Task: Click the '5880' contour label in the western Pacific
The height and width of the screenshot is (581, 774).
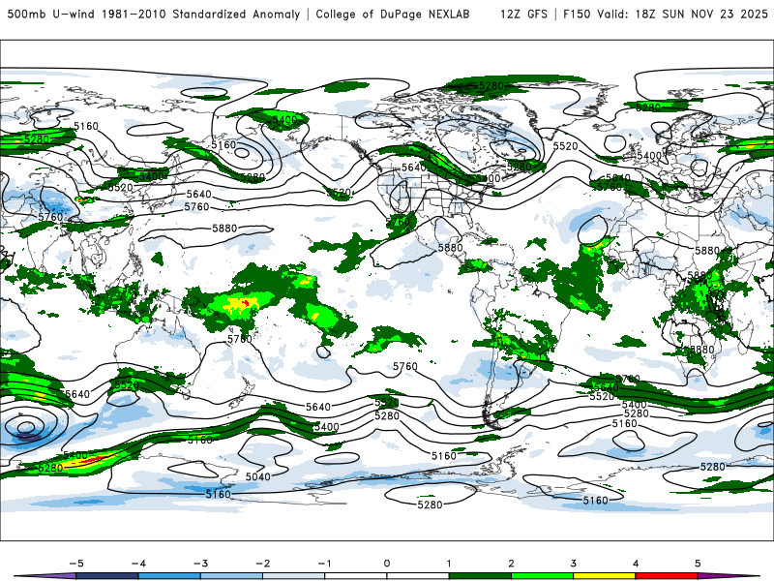Action: pyautogui.click(x=224, y=229)
